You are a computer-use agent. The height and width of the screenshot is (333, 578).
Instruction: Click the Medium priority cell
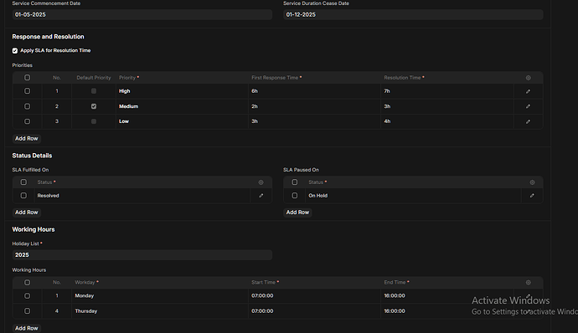[182, 106]
